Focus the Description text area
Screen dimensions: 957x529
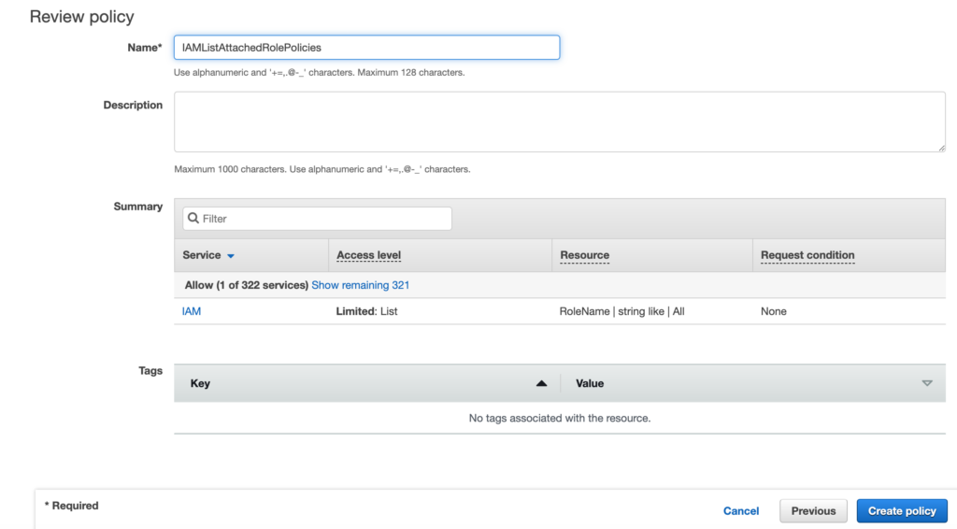click(x=559, y=122)
